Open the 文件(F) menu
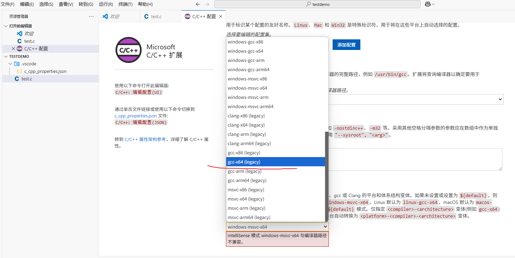Viewport: 515px width, 258px height. [x=8, y=4]
